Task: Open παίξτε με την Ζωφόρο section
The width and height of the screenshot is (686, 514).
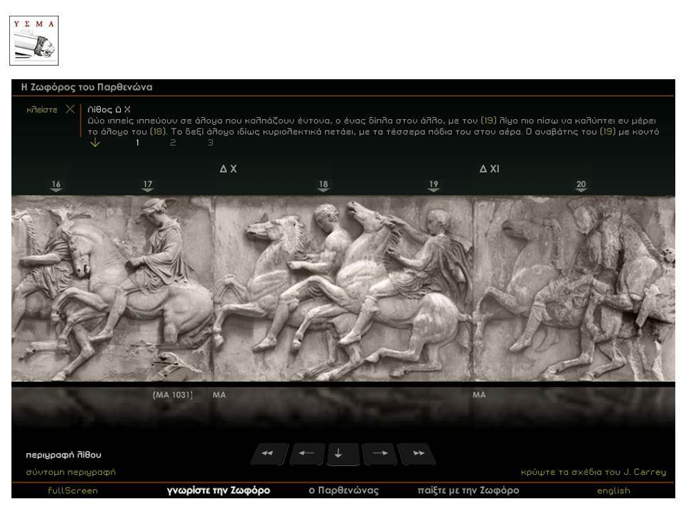Action: point(468,490)
